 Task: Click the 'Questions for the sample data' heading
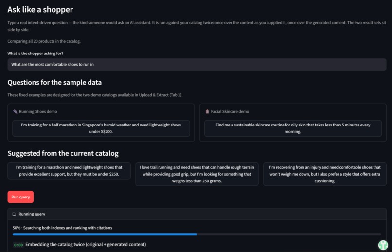pos(54,83)
